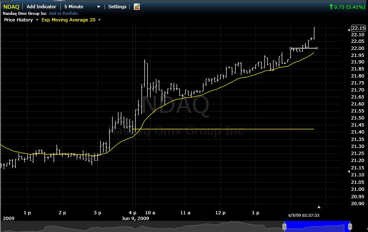368x232 pixels.
Task: Click the white horizontal trendline at 22.00
Action: click(x=304, y=48)
